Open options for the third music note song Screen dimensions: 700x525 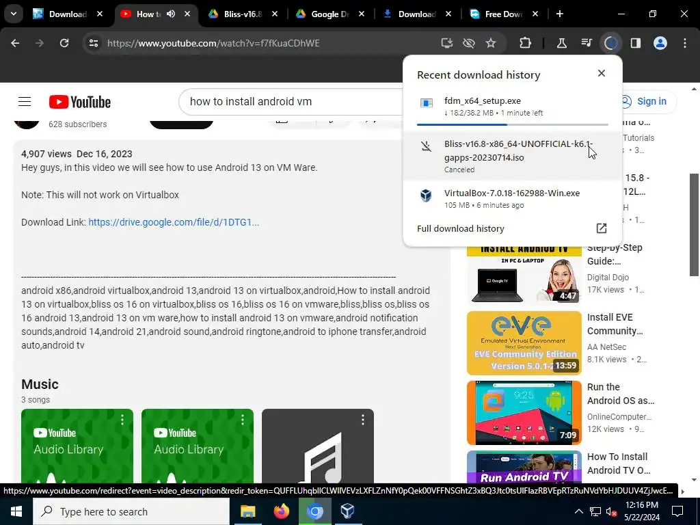[363, 420]
